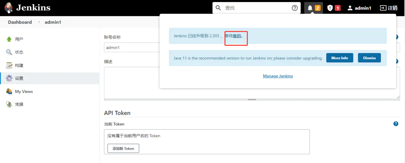Viewport: 405px width, 163px height.
Task: Focus the 查找 search input field
Action: click(256, 8)
